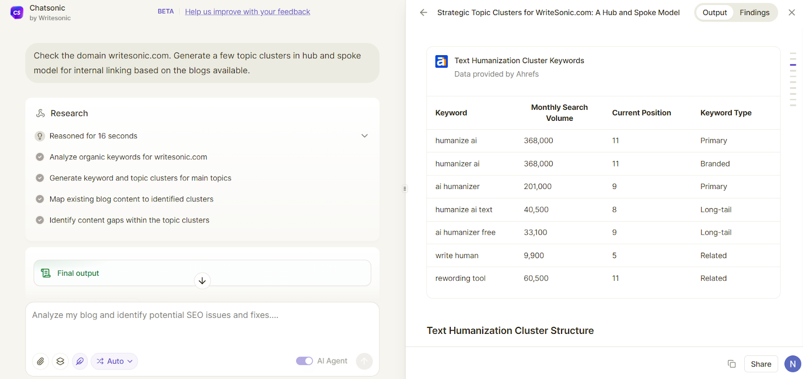803x379 pixels.
Task: Click the 60,500 search volume value
Action: [536, 278]
